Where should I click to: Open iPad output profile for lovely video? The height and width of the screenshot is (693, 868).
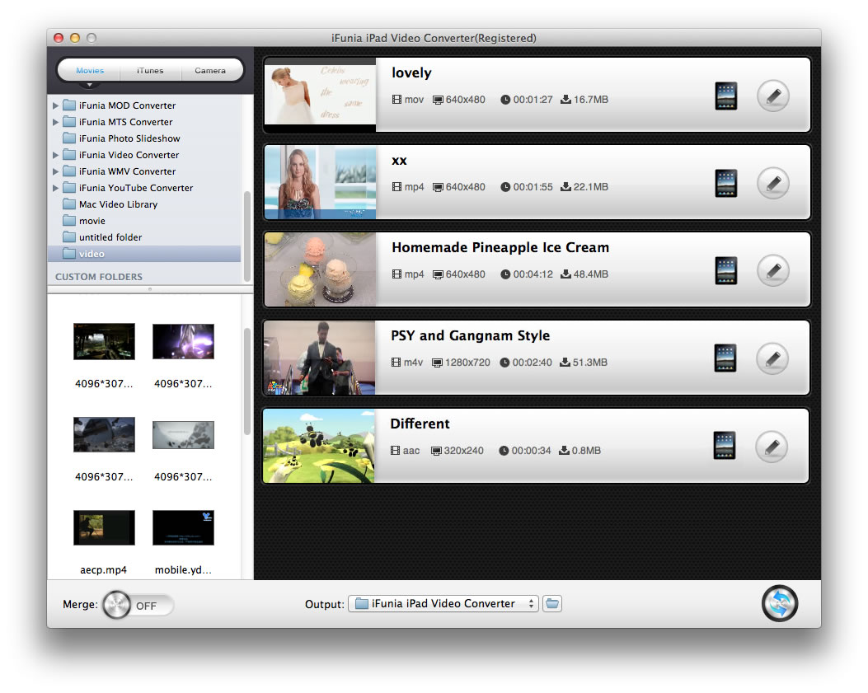point(725,96)
